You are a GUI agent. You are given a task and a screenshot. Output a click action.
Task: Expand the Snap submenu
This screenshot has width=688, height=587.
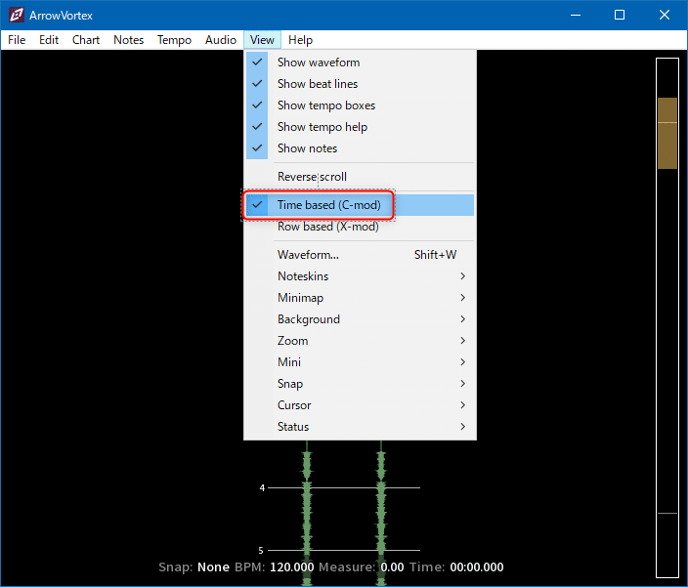pos(360,384)
